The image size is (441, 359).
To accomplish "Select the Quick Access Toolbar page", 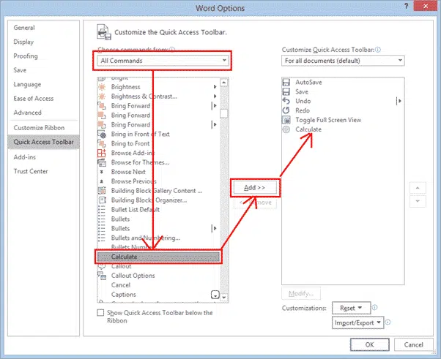I will point(44,142).
